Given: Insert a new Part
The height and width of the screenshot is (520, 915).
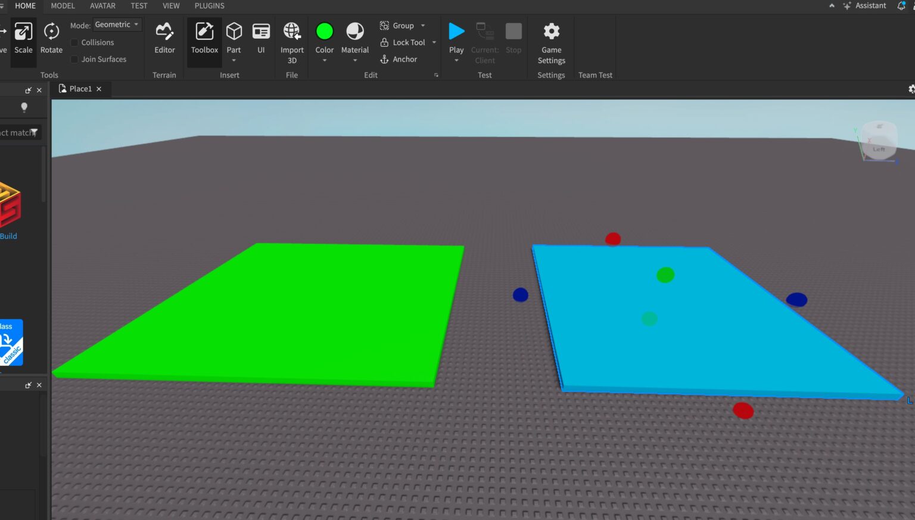Looking at the screenshot, I should click(234, 33).
